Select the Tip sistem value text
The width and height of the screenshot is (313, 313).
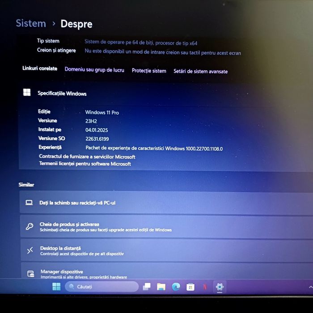point(141,42)
